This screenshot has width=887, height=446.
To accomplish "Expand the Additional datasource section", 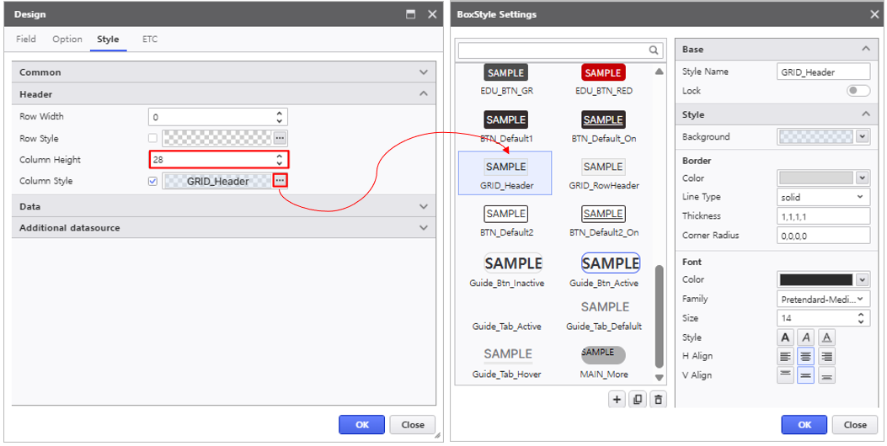I will [423, 228].
